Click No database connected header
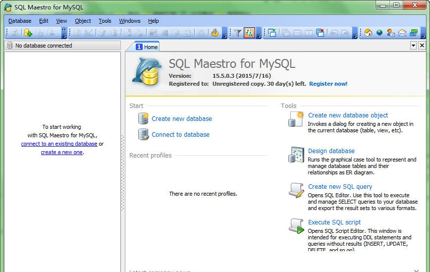This screenshot has height=272, width=430. pos(62,46)
